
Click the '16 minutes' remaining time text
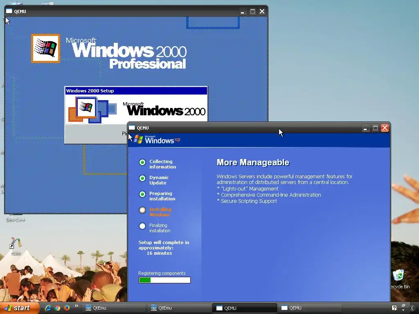[159, 253]
